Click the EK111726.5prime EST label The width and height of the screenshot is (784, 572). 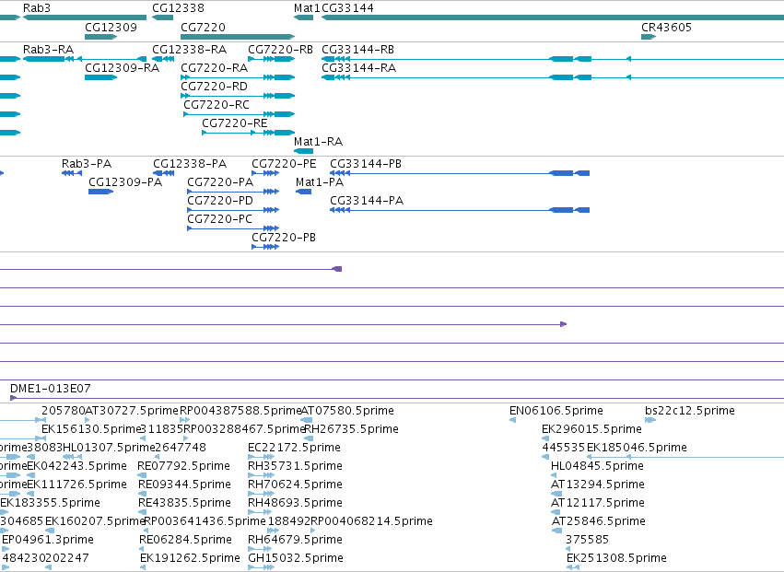(x=76, y=484)
